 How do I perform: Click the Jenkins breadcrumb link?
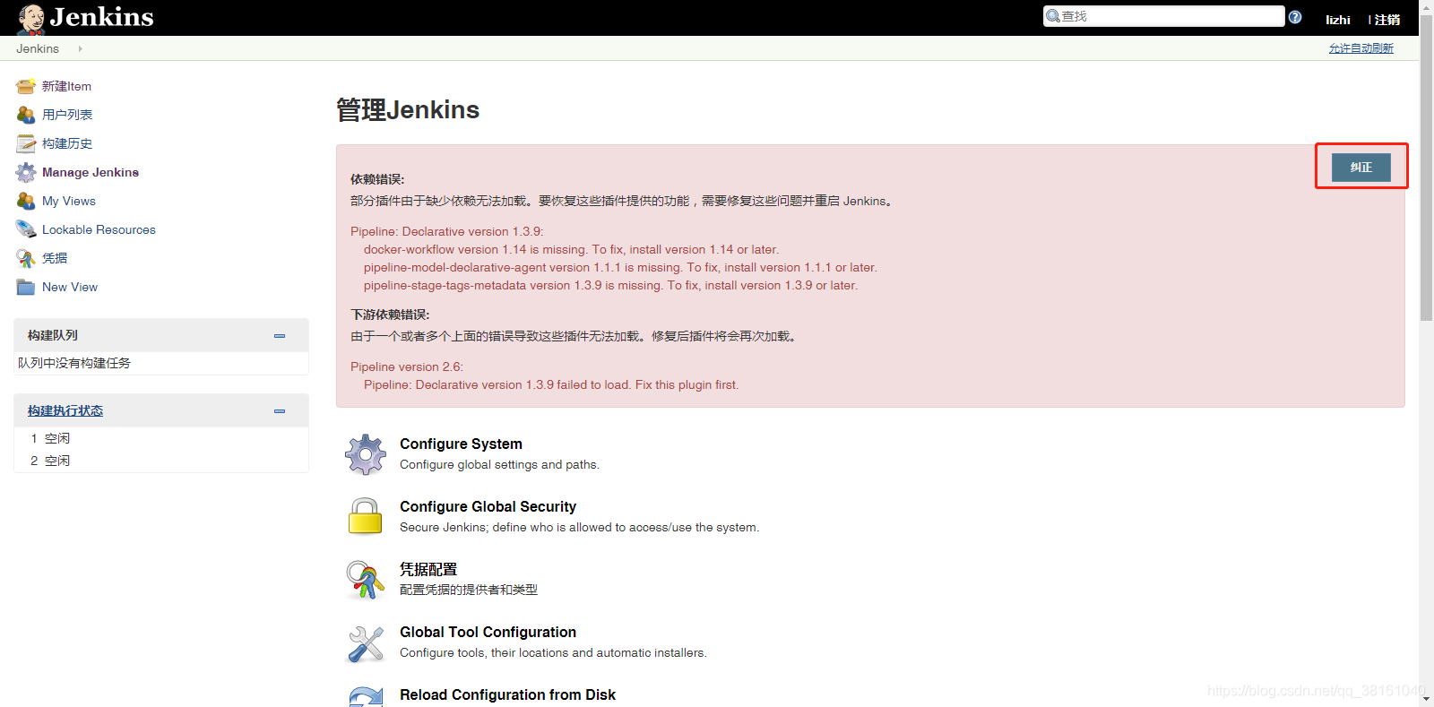tap(38, 49)
